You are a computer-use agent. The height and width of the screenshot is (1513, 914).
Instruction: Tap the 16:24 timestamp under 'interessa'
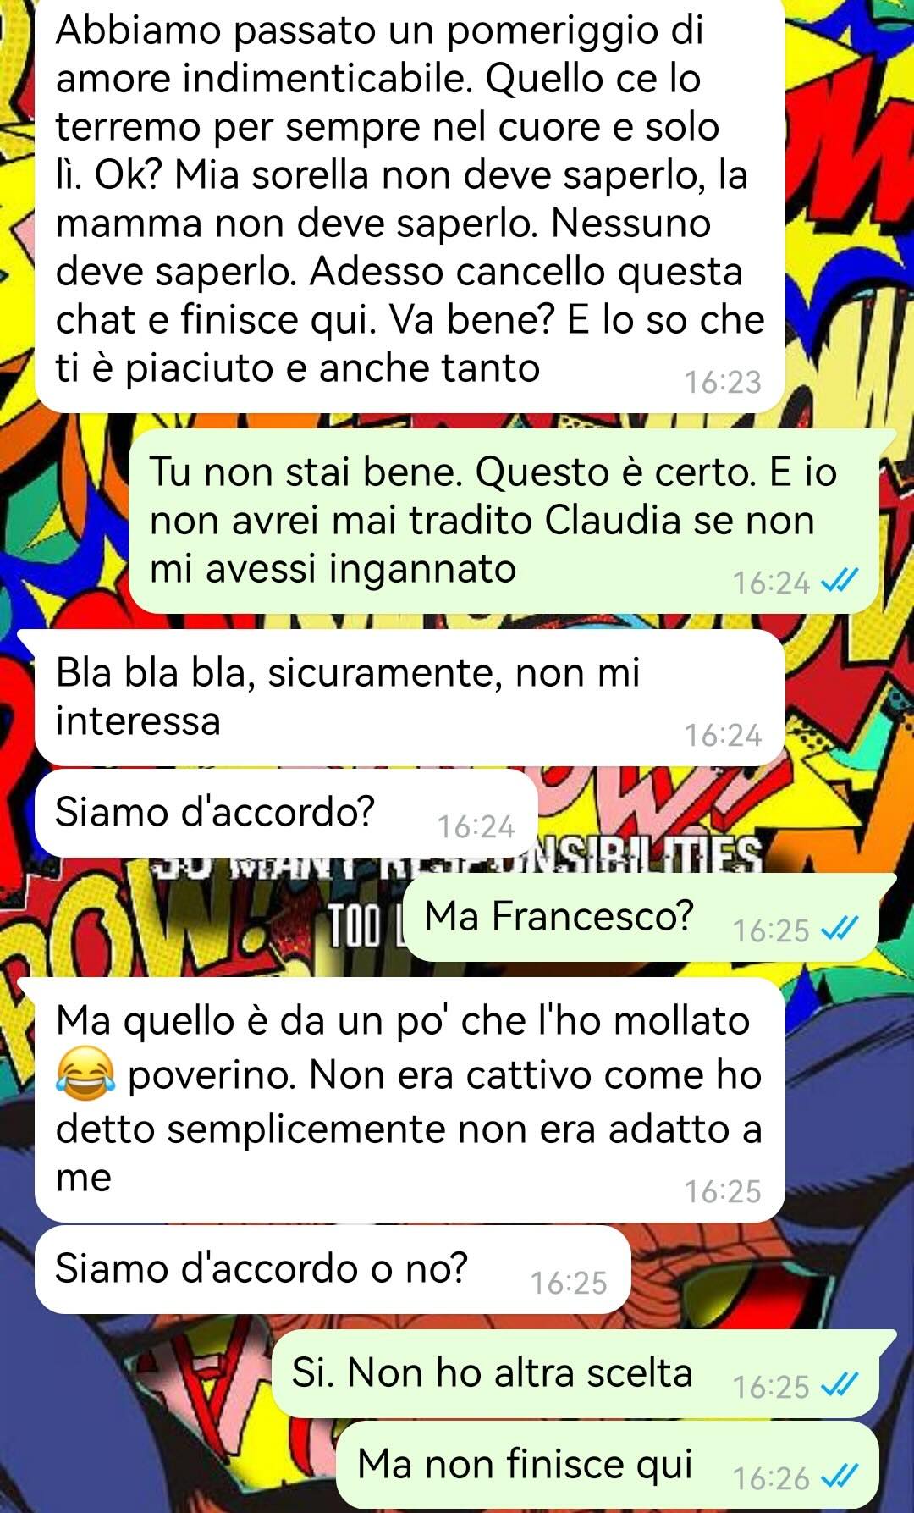tap(723, 735)
